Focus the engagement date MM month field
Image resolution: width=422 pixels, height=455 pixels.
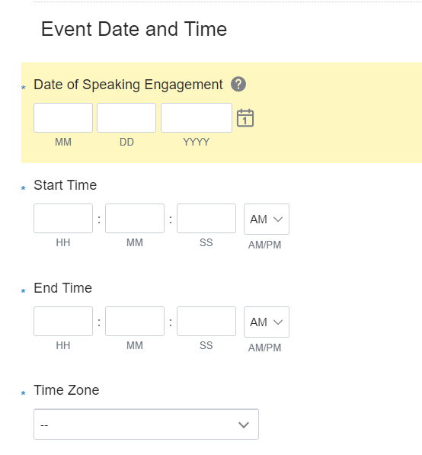(63, 118)
